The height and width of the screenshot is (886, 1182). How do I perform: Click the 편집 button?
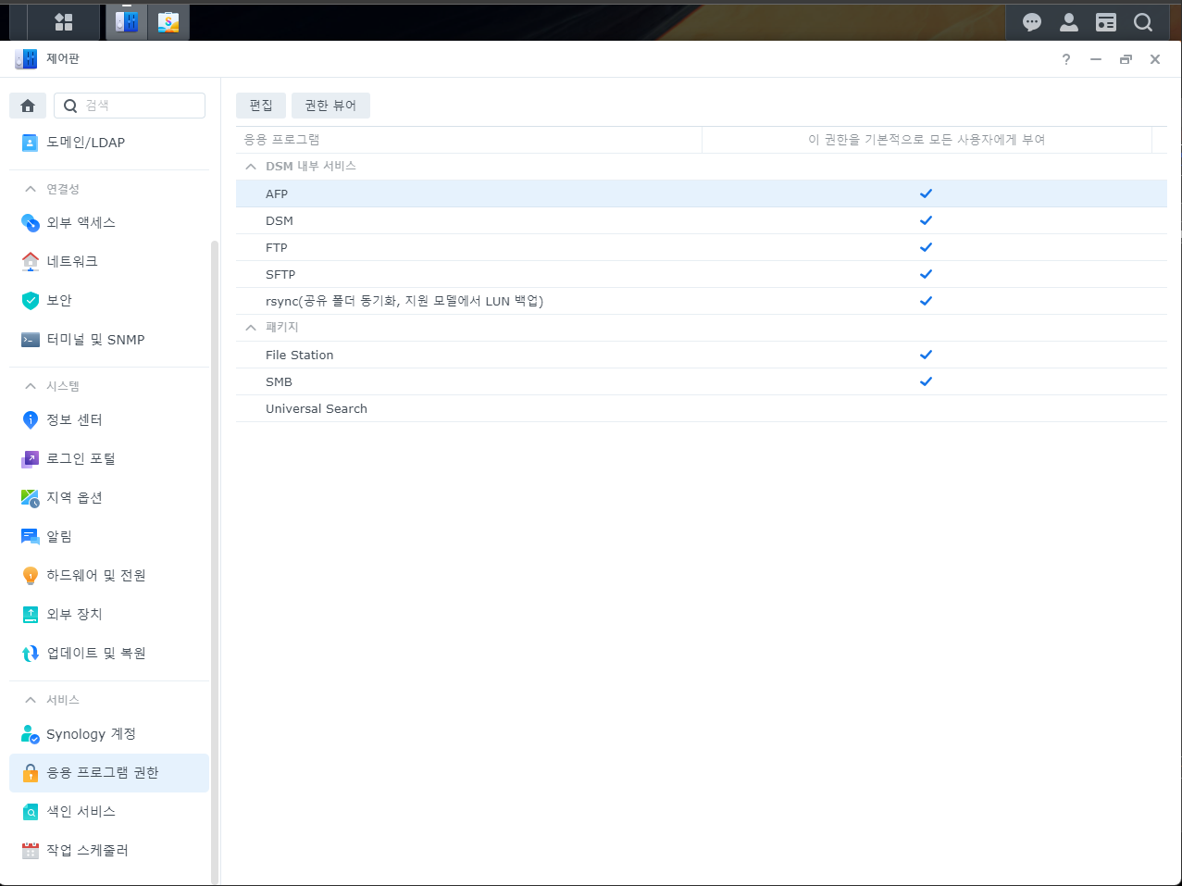click(261, 106)
